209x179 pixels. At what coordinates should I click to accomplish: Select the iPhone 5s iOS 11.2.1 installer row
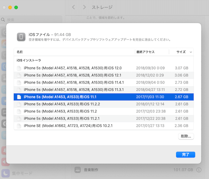[104, 119]
